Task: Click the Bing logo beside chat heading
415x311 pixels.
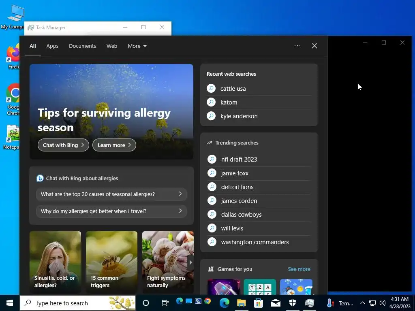Action: coord(40,178)
